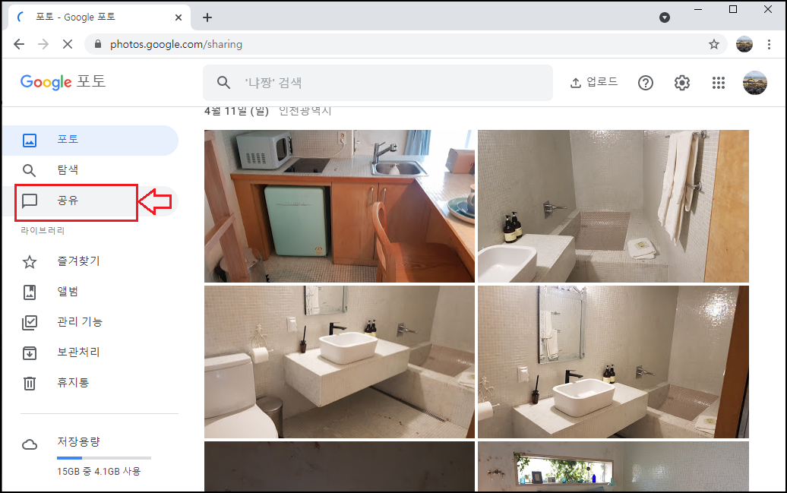This screenshot has height=493, width=787.
Task: Open the bottom photo with window plants
Action: coord(613,466)
